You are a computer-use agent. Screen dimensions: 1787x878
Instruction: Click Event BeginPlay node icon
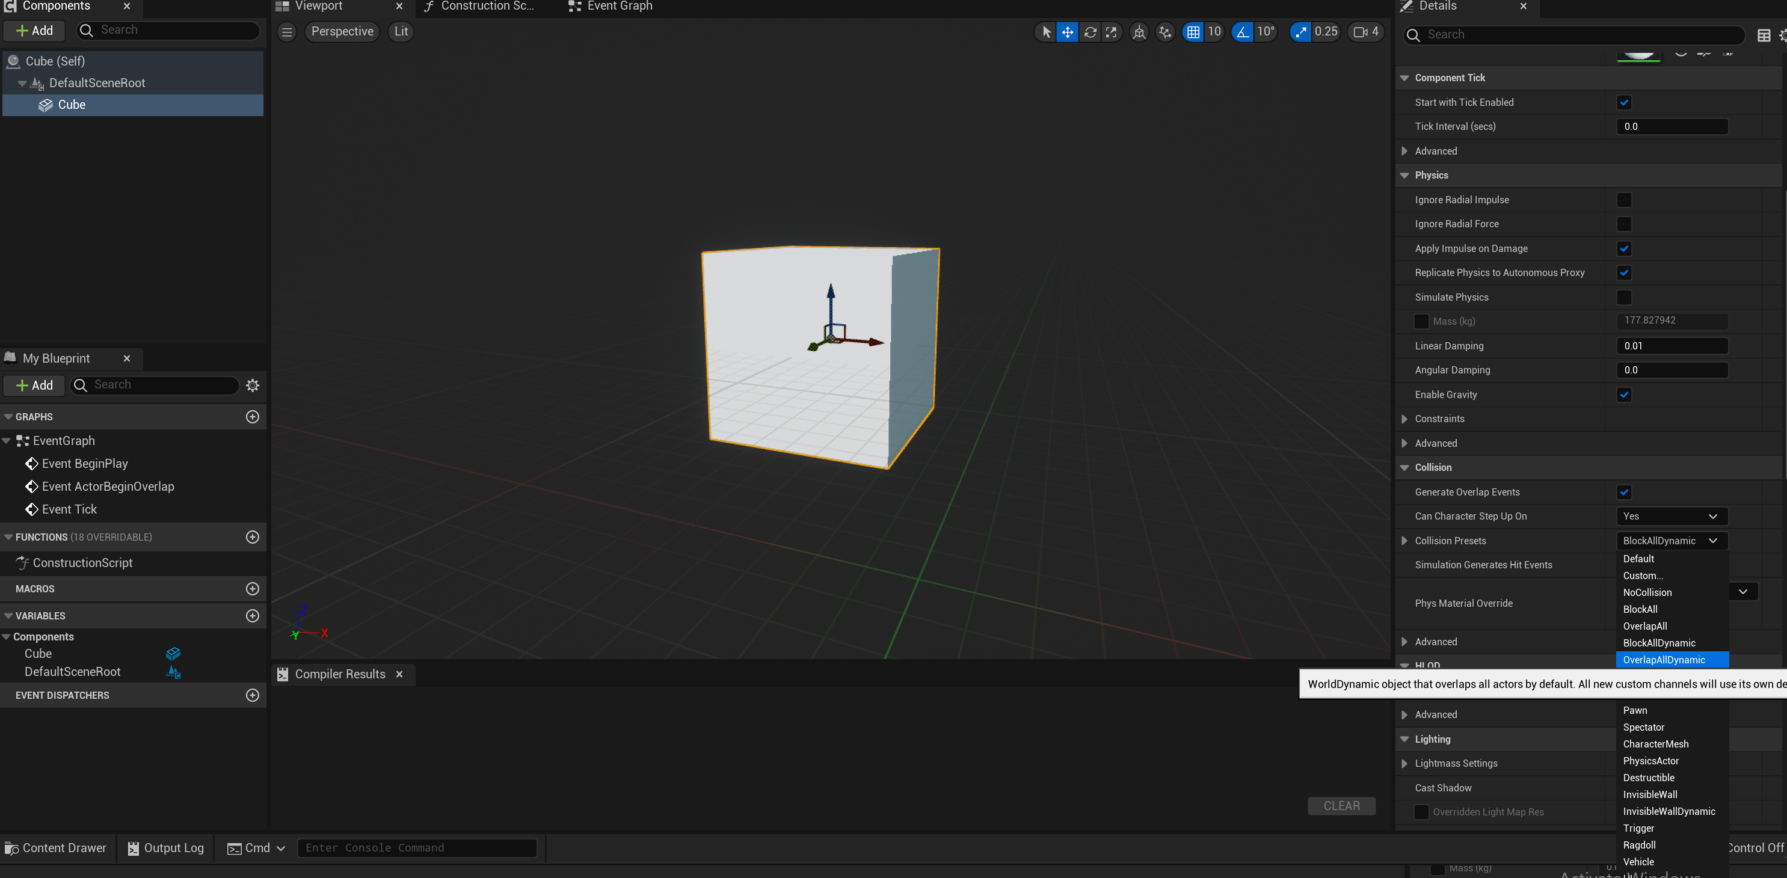coord(31,464)
